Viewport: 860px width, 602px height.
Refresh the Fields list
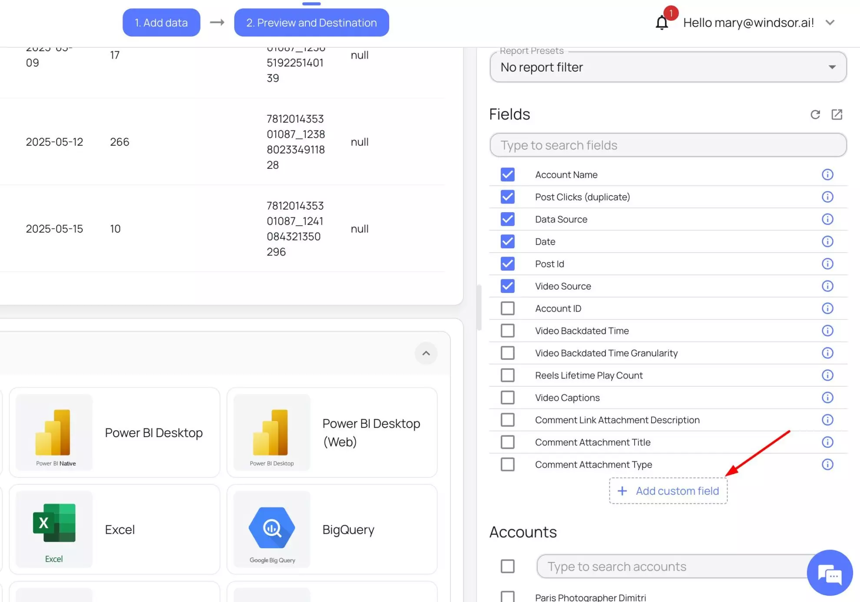pyautogui.click(x=815, y=115)
